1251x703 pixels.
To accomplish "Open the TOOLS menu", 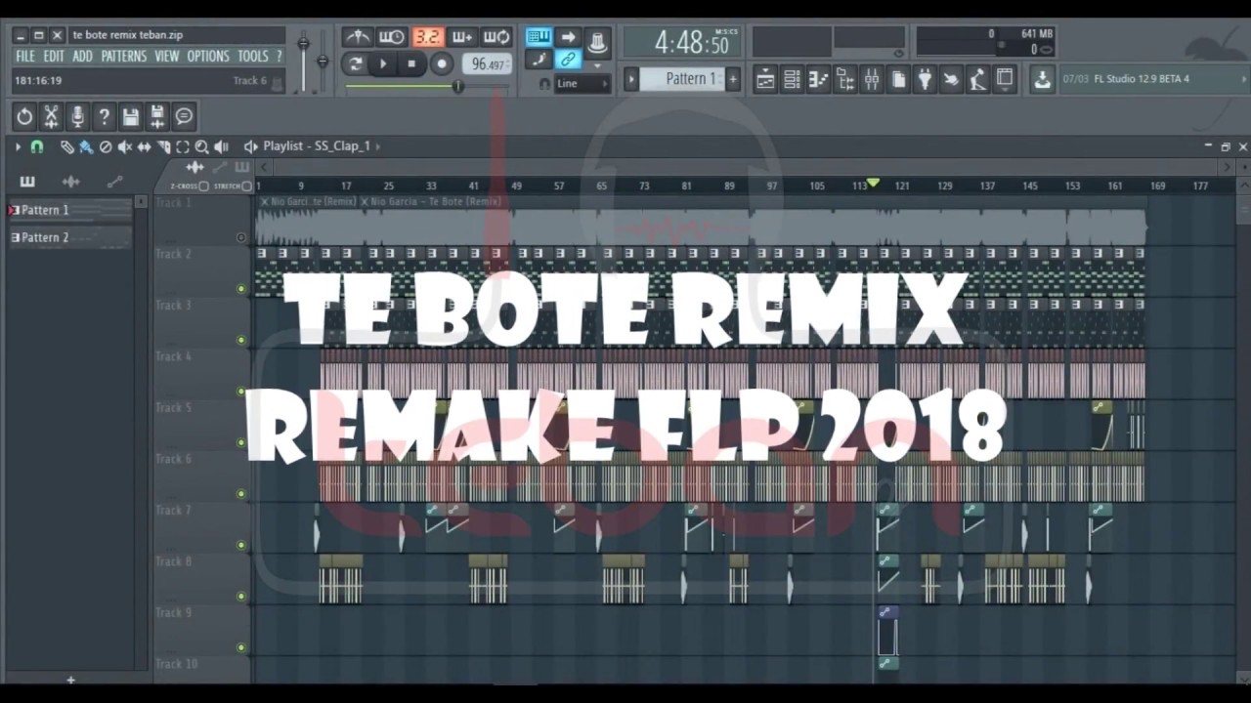I will [x=253, y=57].
